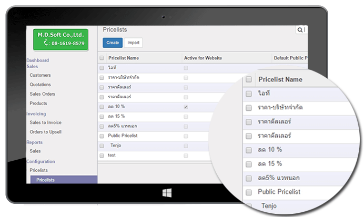
Task: Check the row checkbox for ราคา-บริษัทจำกัด
Action: (x=102, y=78)
